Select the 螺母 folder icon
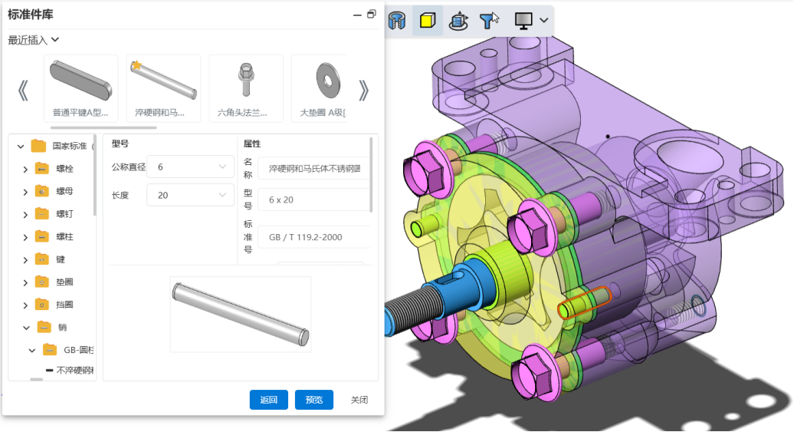794x432 pixels. coord(41,191)
